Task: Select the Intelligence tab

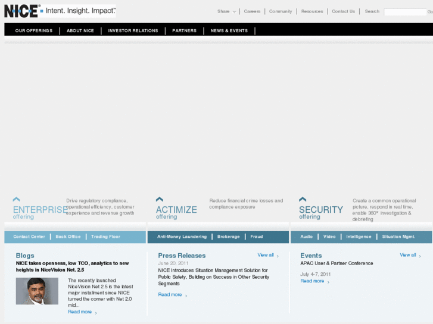Action: (359, 237)
